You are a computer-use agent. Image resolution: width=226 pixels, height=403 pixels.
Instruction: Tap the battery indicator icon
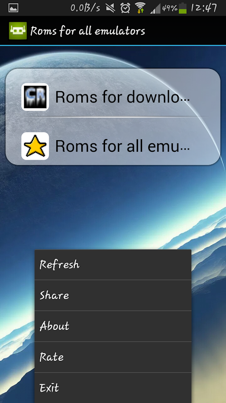(183, 8)
